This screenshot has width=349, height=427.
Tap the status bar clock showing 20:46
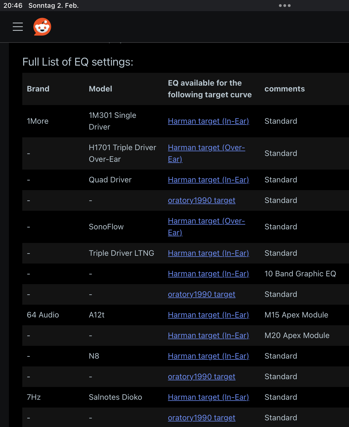click(13, 6)
